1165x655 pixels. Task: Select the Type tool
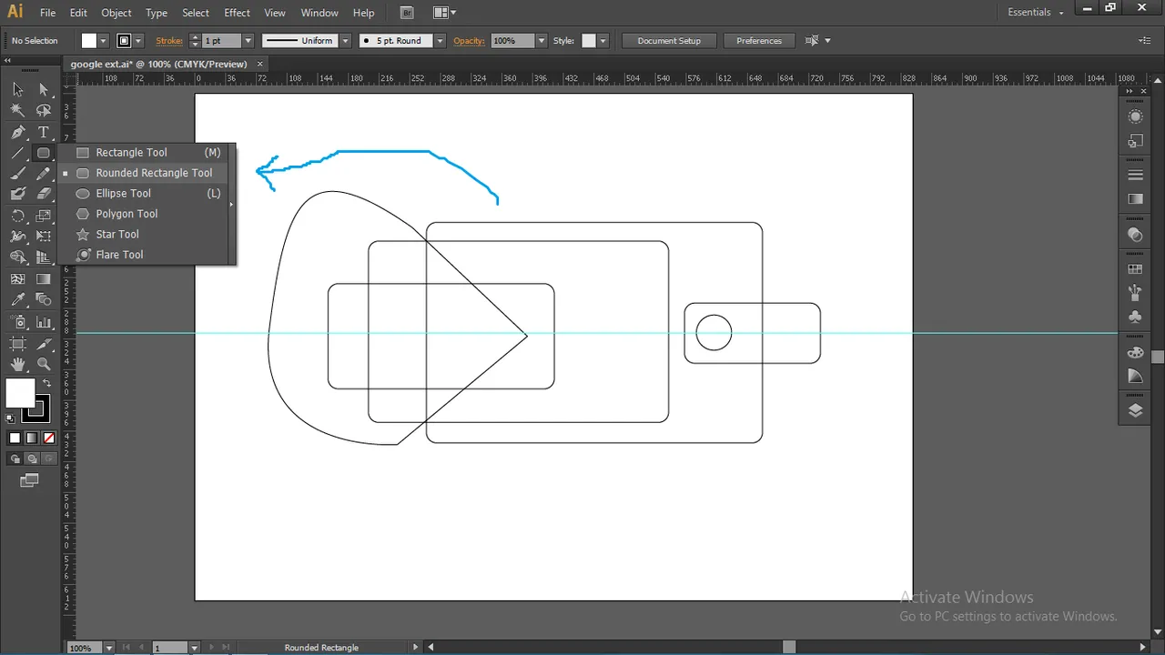point(43,132)
